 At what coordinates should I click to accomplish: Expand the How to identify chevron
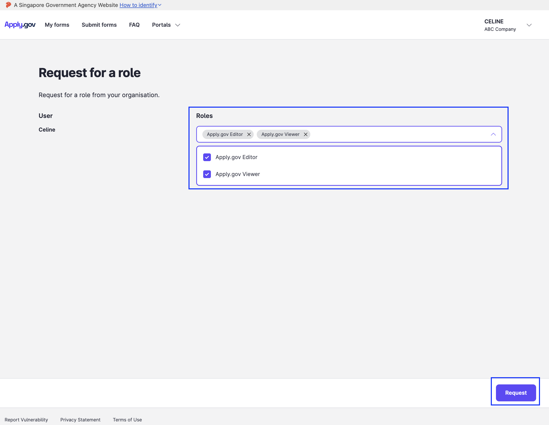tap(160, 5)
